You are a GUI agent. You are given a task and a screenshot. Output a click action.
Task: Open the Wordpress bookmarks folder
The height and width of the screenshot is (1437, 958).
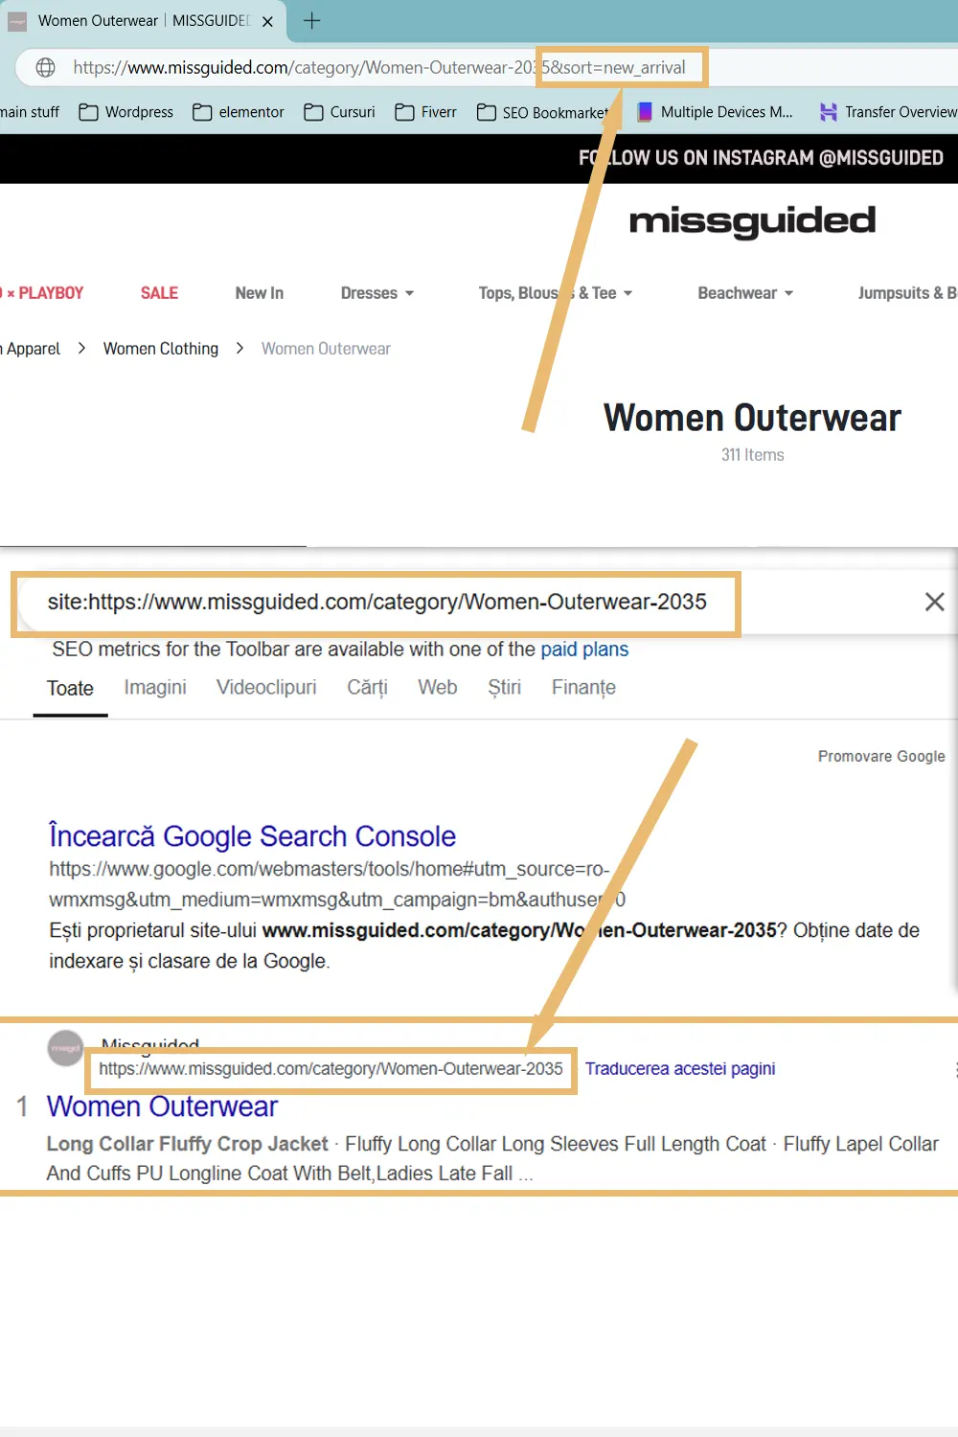coord(126,112)
